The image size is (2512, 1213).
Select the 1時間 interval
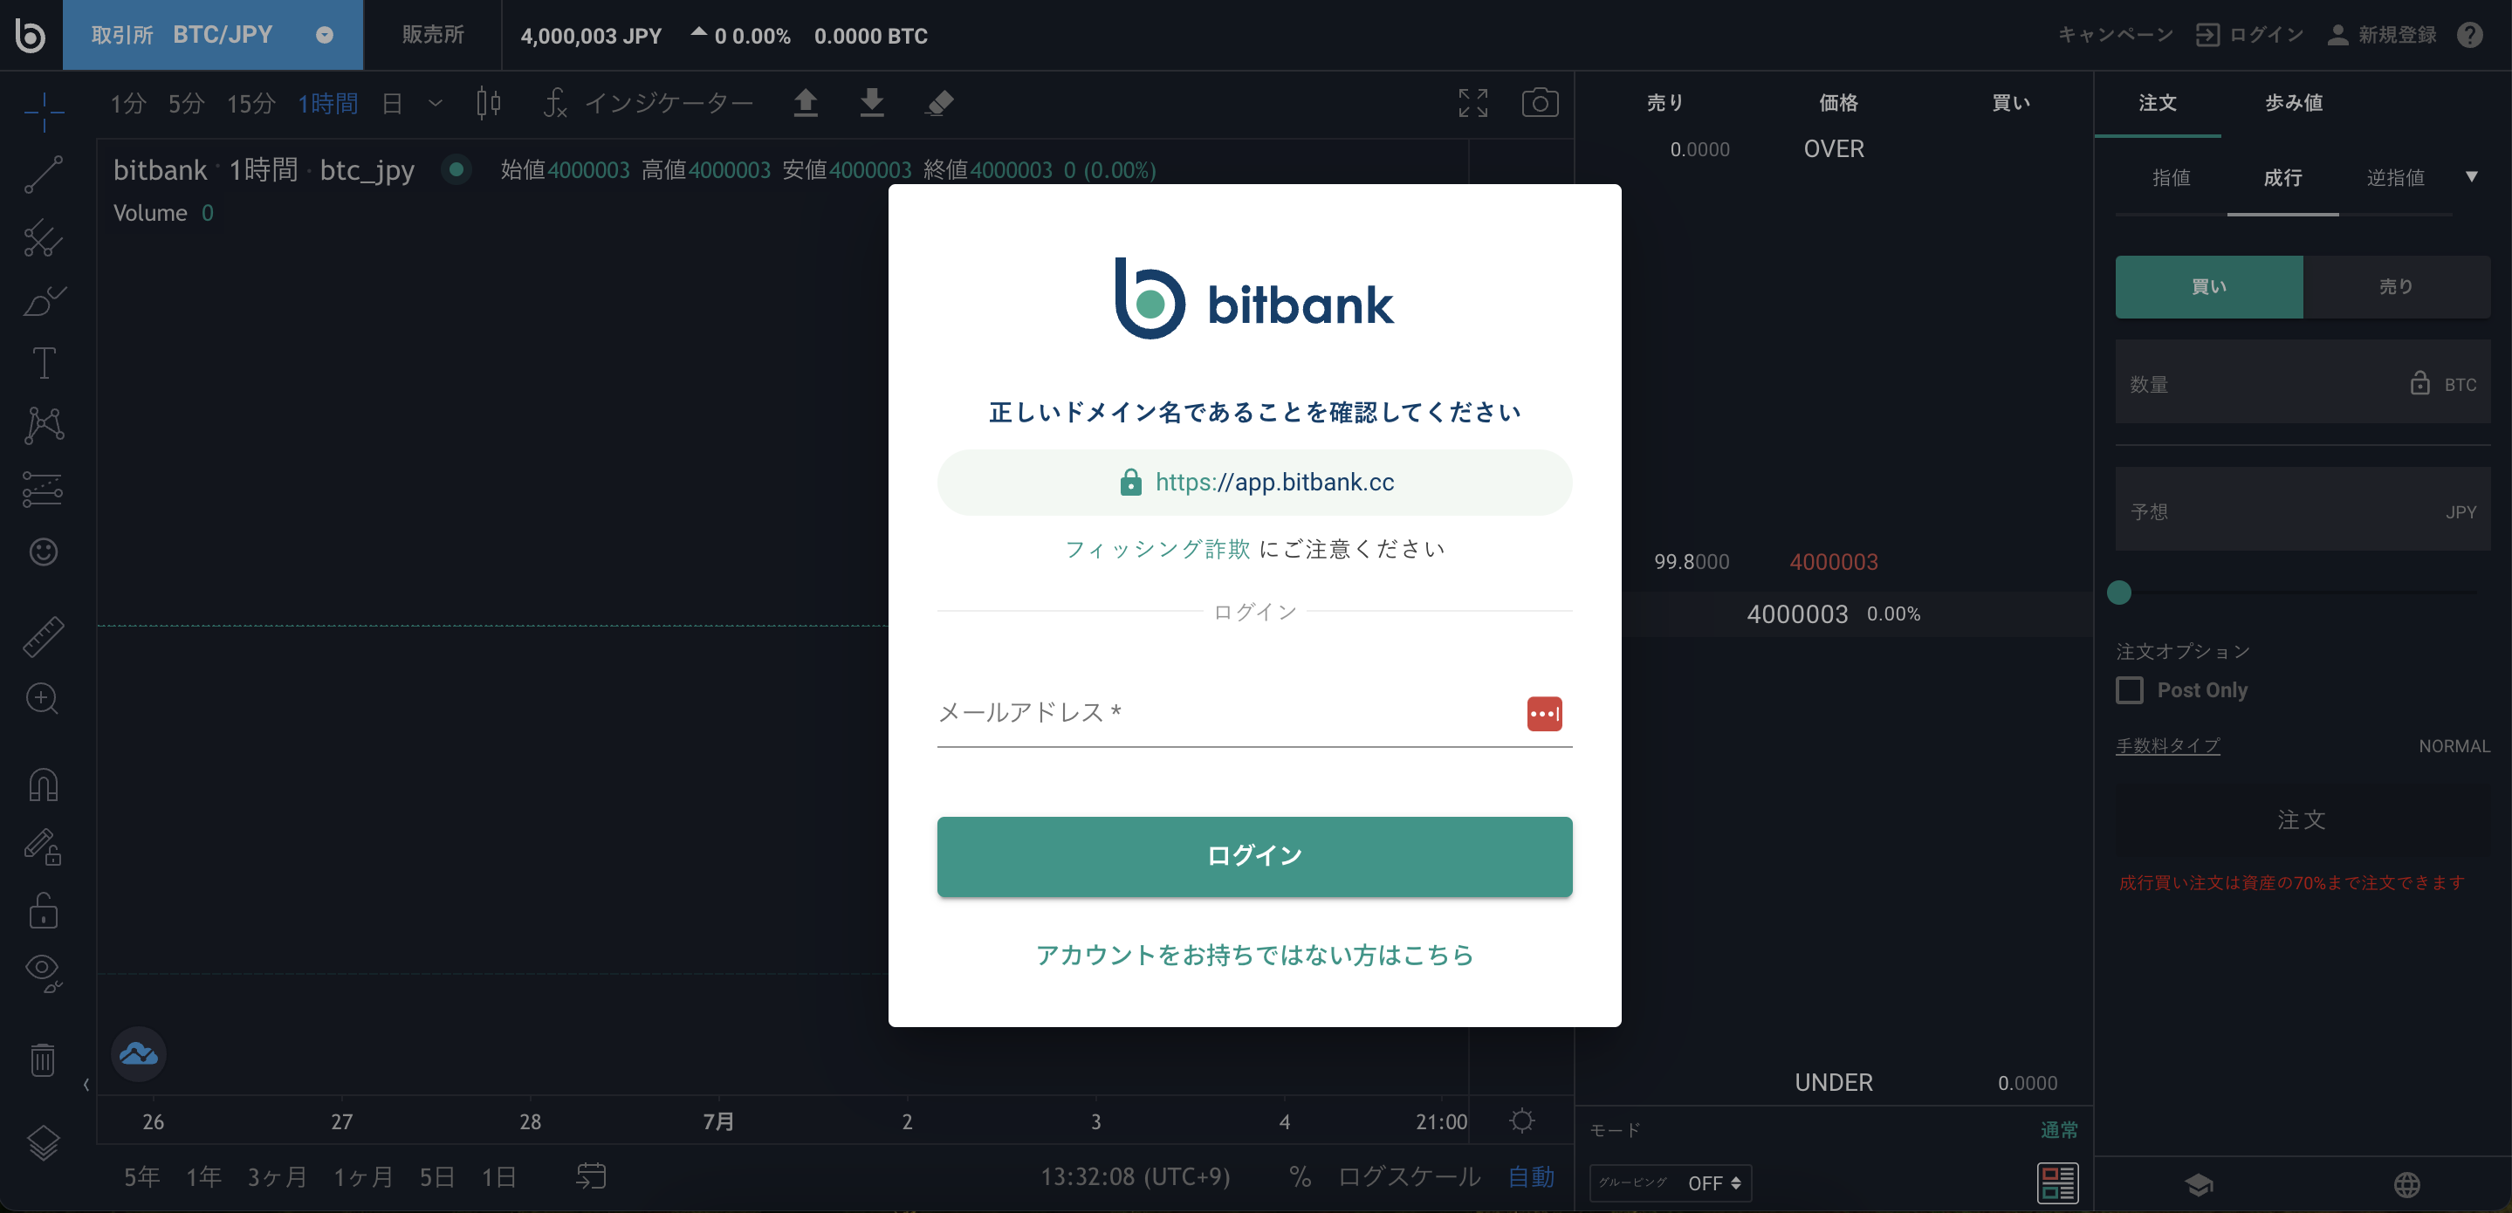tap(327, 103)
